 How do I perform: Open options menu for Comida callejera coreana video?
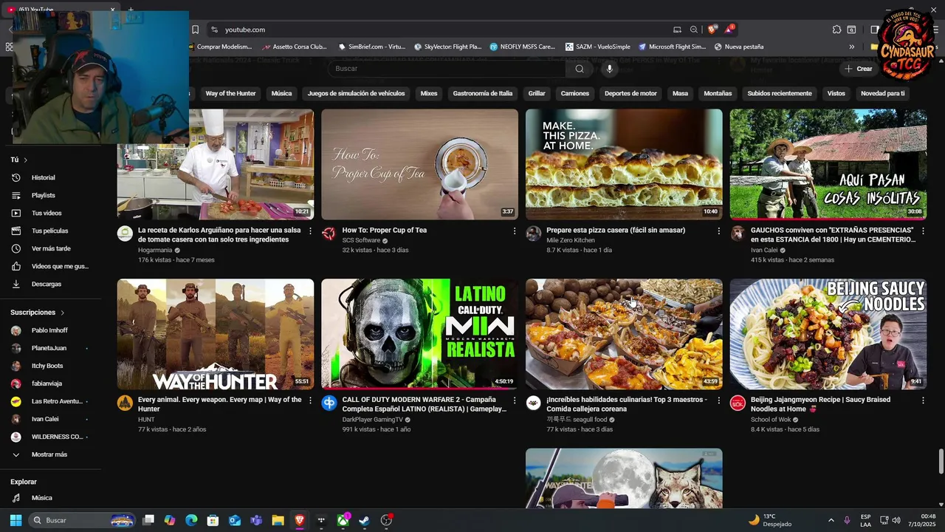pos(719,400)
